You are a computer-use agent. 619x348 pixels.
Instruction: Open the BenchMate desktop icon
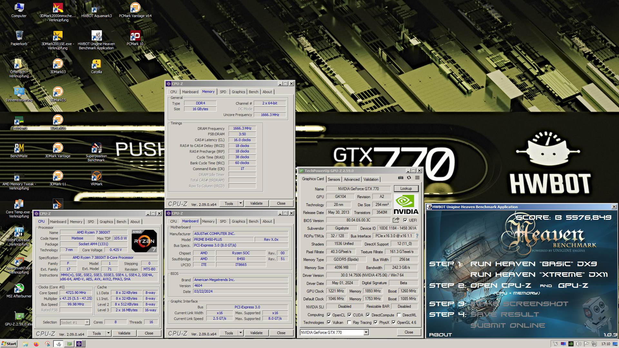[19, 150]
